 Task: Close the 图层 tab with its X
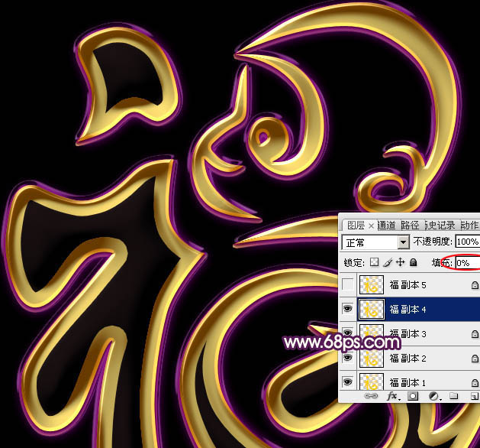click(371, 226)
